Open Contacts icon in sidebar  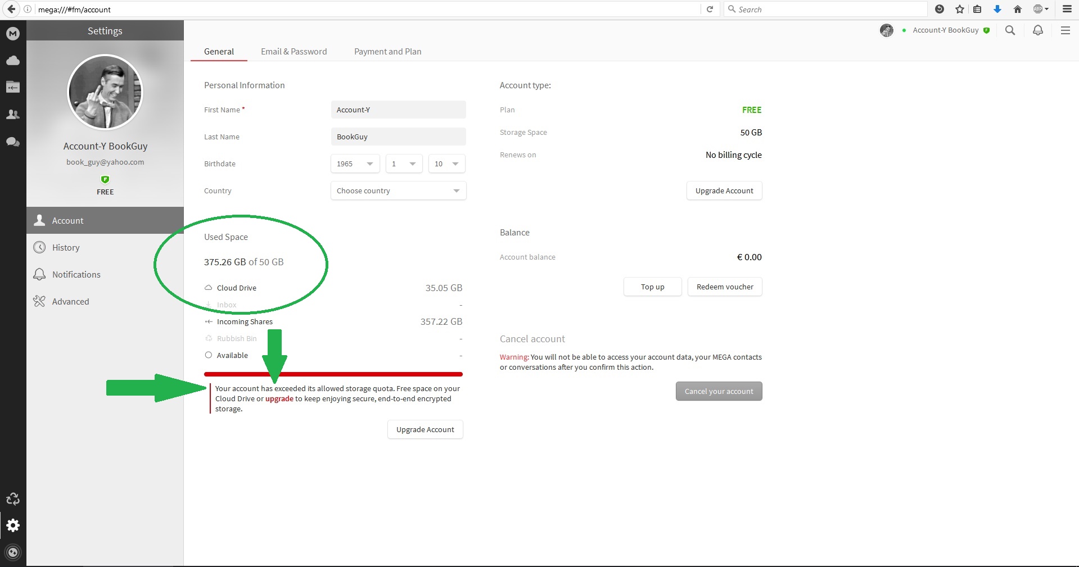[13, 115]
